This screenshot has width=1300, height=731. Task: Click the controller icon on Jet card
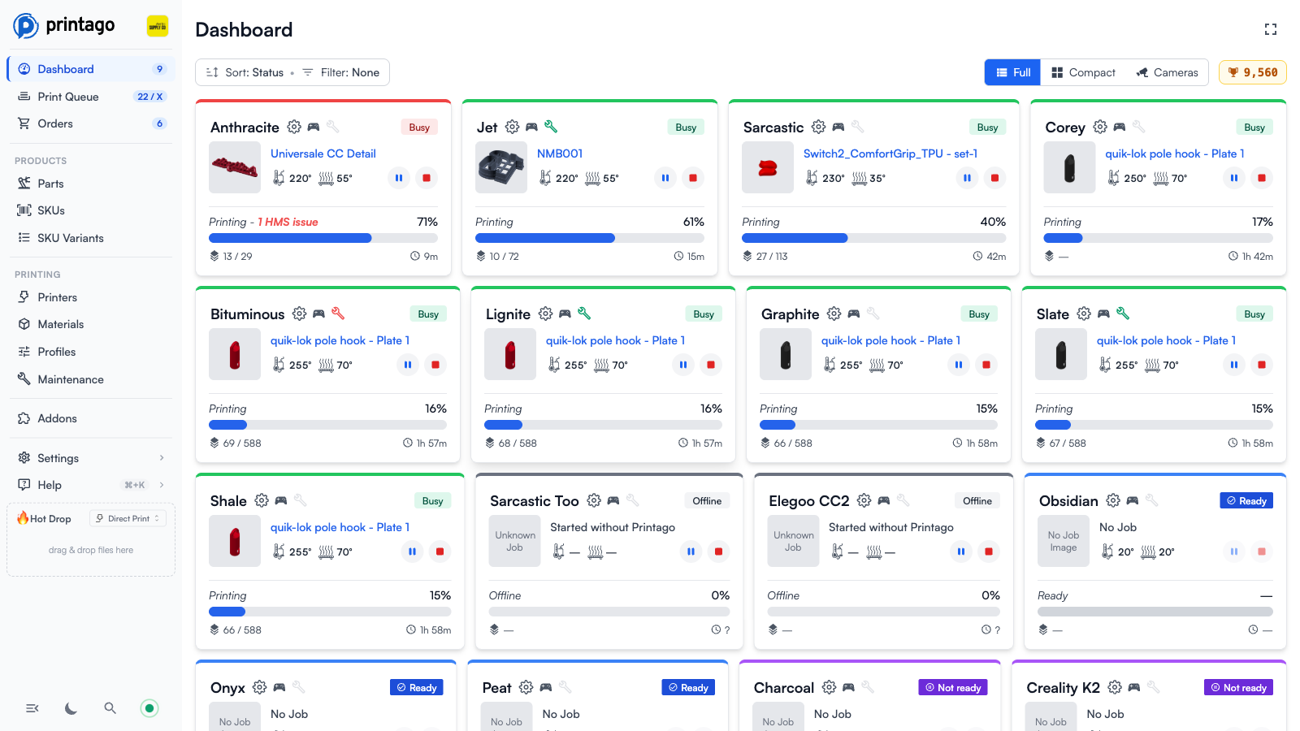pos(531,127)
